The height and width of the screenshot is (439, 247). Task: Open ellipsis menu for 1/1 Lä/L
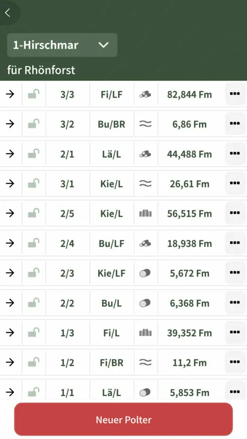pos(235,392)
